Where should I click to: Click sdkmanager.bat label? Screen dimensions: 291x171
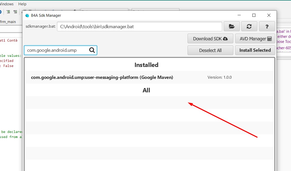coord(40,26)
